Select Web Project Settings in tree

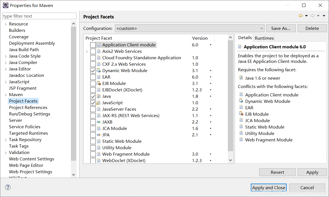(x=31, y=172)
